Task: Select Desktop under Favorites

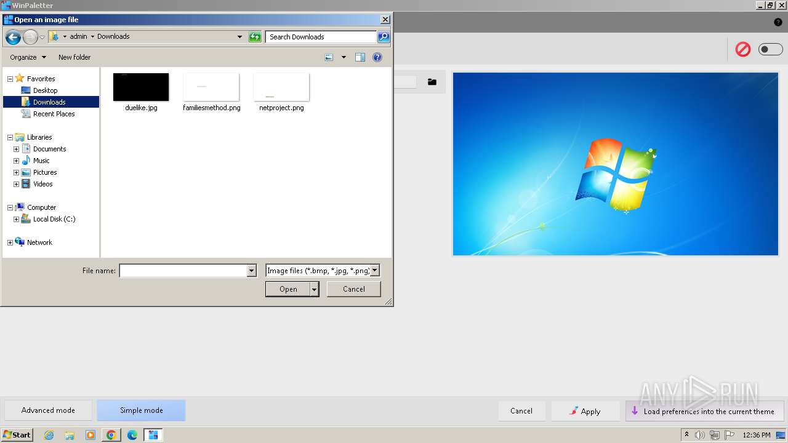Action: click(45, 90)
